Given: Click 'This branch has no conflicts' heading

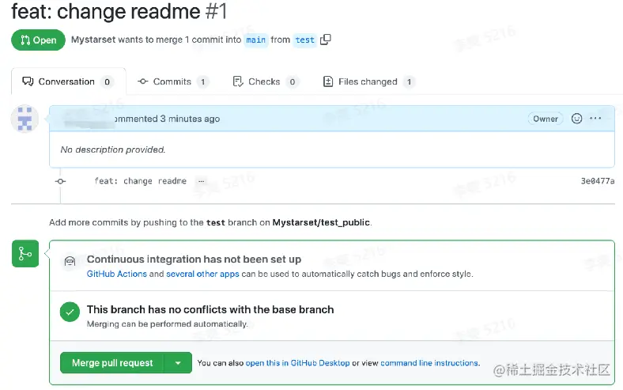Looking at the screenshot, I should [x=210, y=309].
